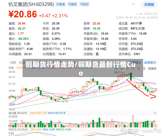Click the 最低 value 20.27
166x136 pixels.
(22, 28)
